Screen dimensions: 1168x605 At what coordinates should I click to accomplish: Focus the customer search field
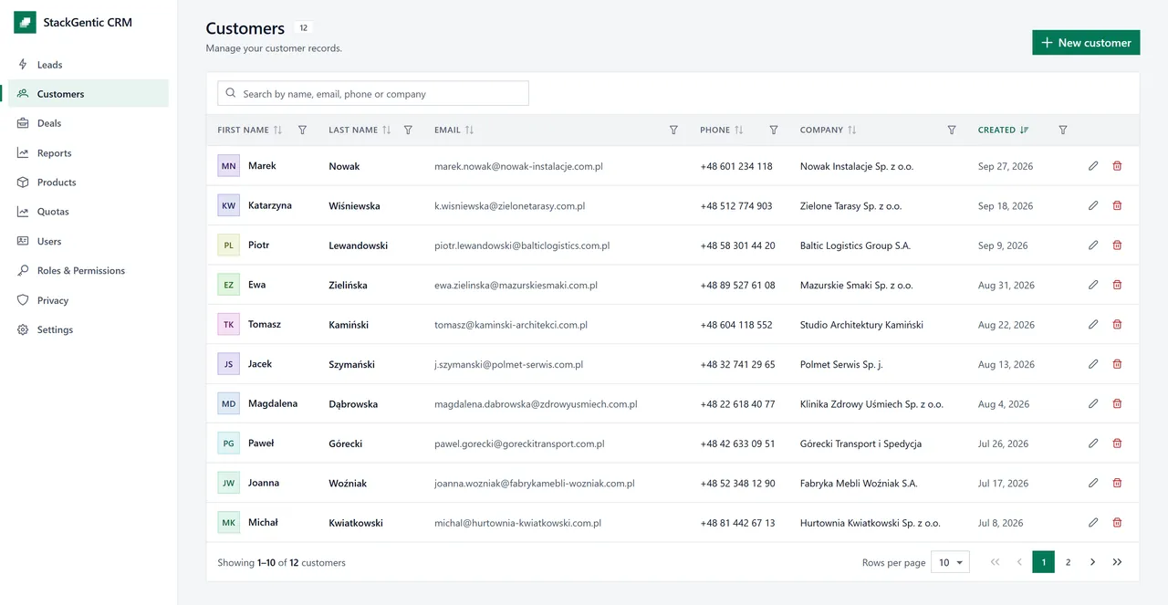pyautogui.click(x=373, y=93)
